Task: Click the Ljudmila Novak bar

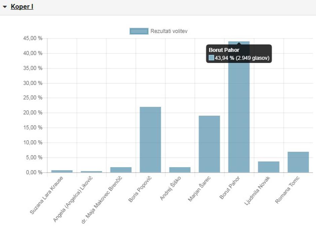Action: (x=268, y=167)
